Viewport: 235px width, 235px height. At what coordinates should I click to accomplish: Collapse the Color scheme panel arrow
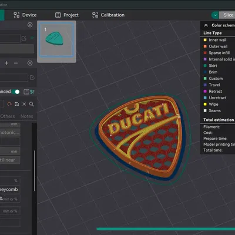coord(206,25)
